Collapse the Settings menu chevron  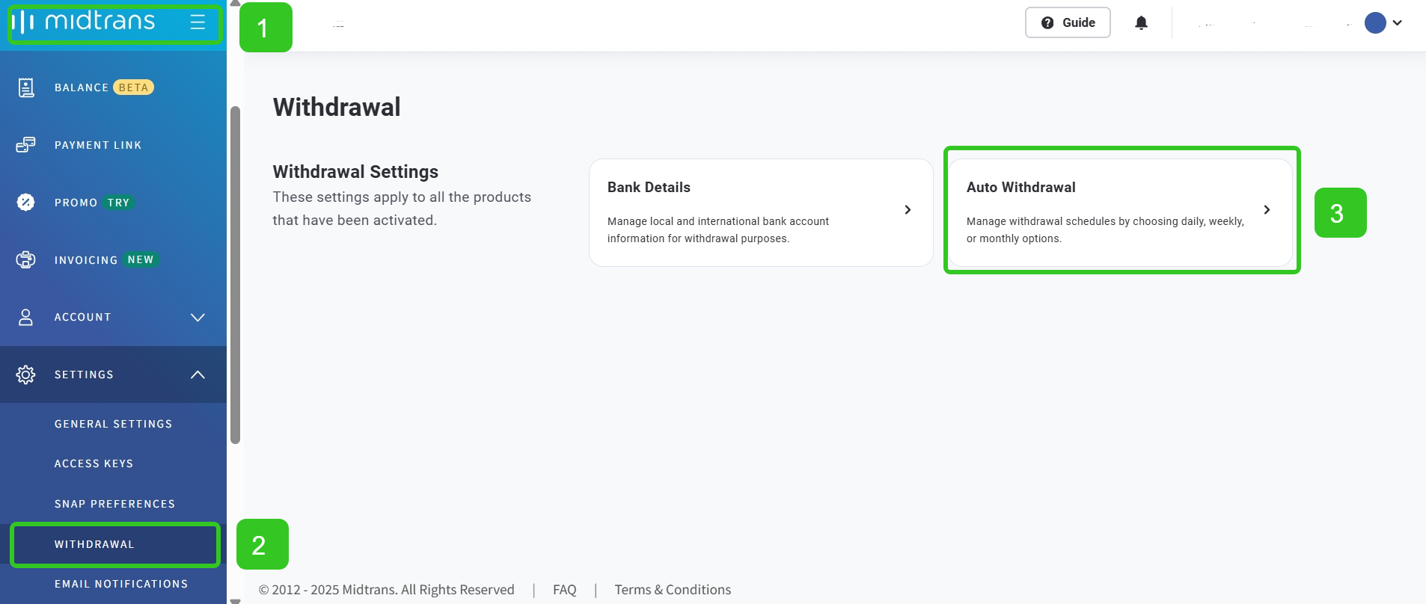(198, 375)
